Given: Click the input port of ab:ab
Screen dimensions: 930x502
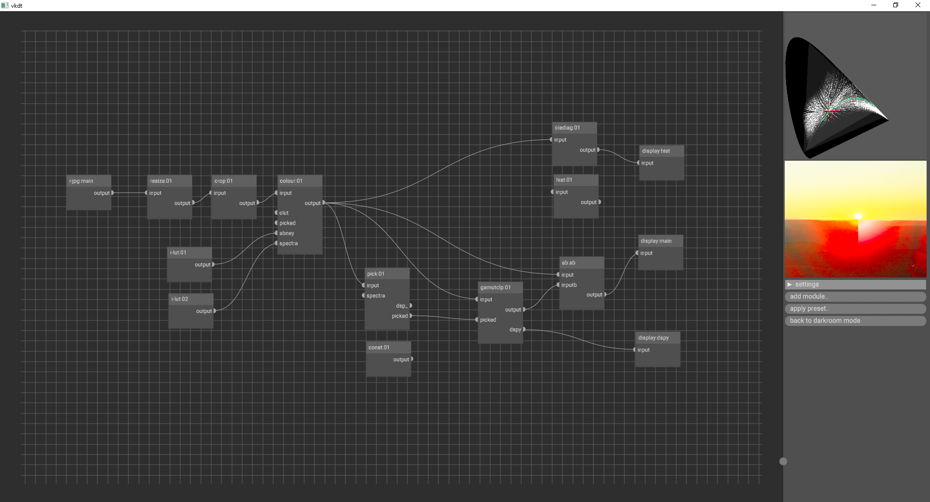Looking at the screenshot, I should coord(558,275).
